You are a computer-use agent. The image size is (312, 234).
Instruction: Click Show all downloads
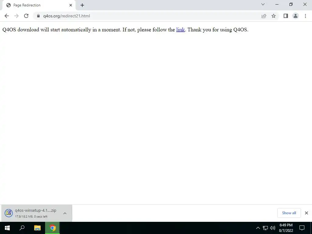pos(289,213)
